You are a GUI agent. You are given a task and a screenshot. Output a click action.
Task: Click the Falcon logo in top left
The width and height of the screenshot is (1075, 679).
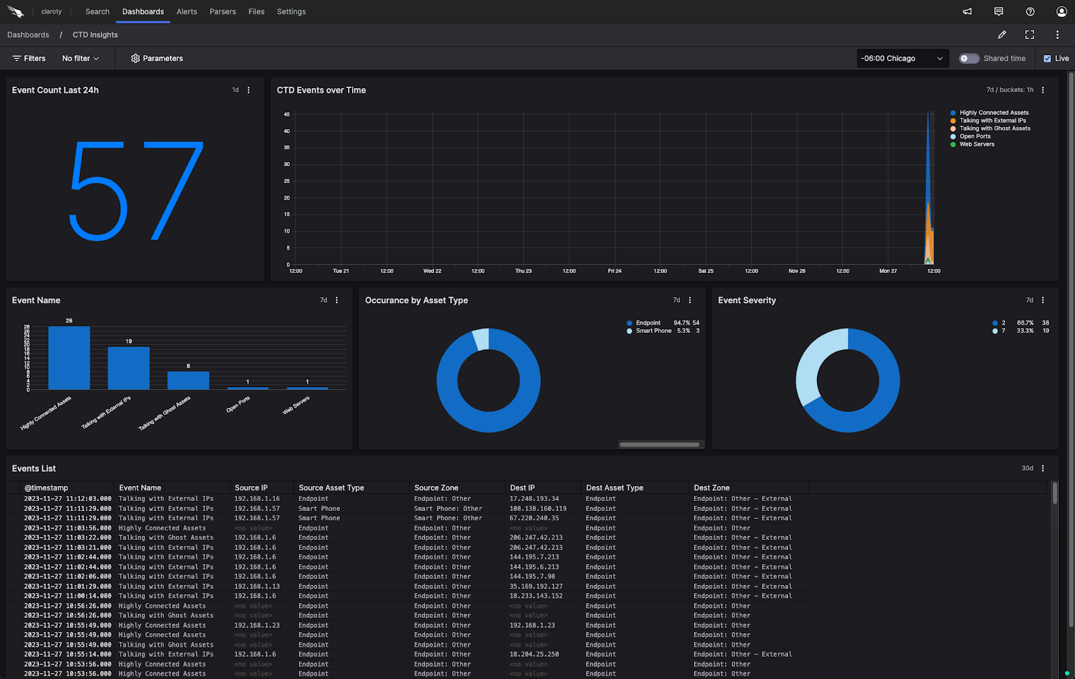click(x=16, y=11)
